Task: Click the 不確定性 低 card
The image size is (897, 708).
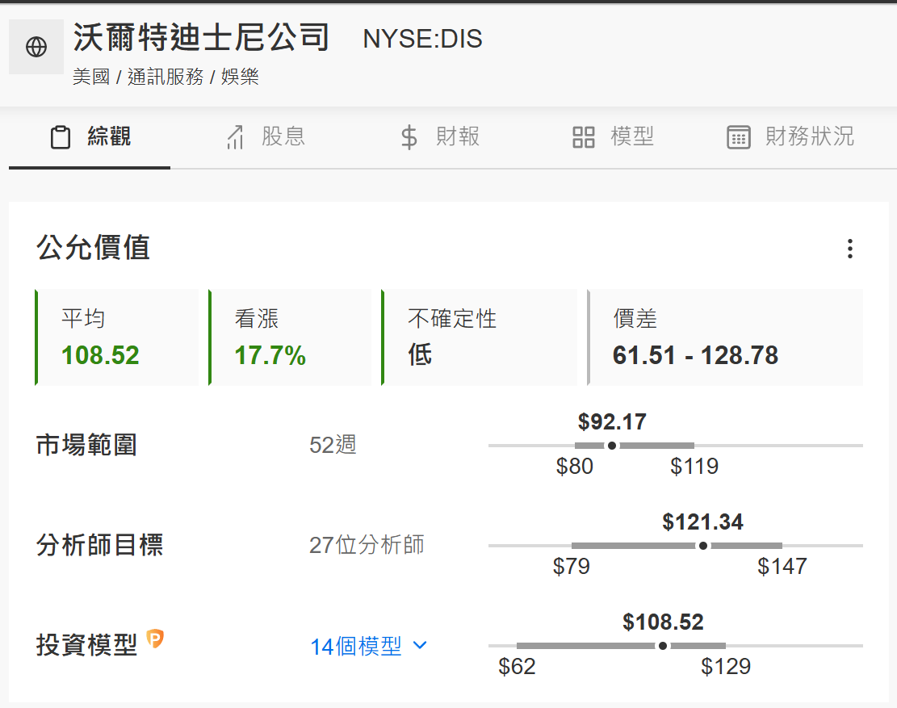Action: click(480, 337)
